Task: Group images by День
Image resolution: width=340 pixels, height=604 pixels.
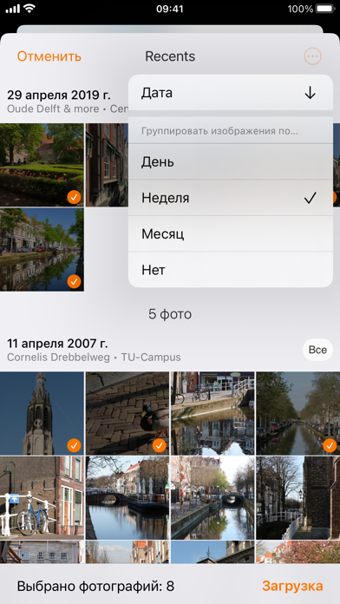Action: [x=230, y=161]
